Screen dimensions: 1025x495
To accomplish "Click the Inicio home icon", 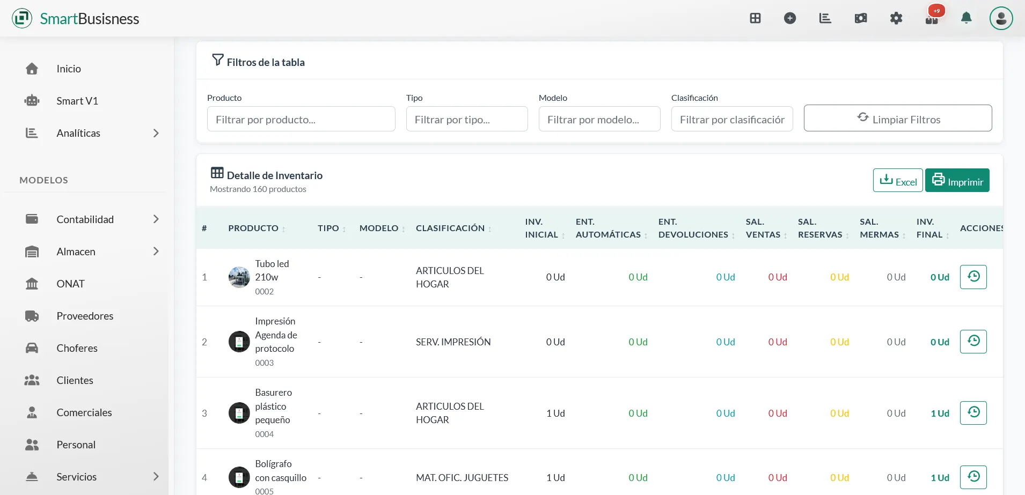I will click(32, 69).
